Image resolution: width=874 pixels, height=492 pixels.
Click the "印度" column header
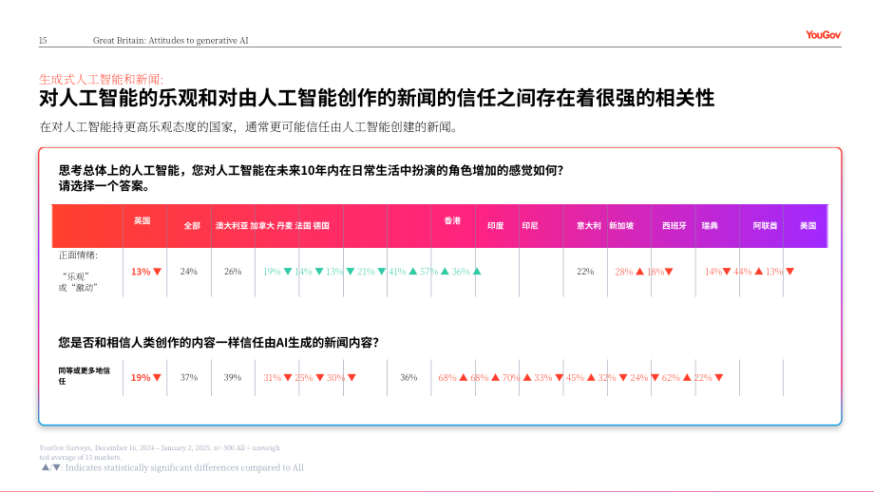tap(496, 226)
